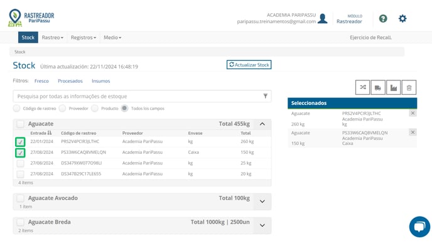Click the 260 kg total cell
Image resolution: width=432 pixels, height=243 pixels.
pos(247,142)
